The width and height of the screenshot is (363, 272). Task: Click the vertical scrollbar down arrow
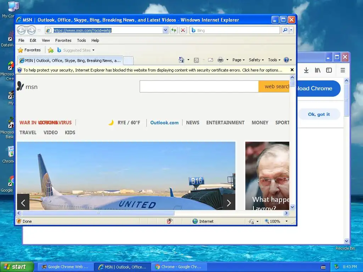(292, 207)
